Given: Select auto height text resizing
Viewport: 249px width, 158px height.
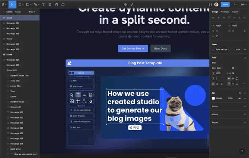Looking at the screenshot, I should pos(233,79).
